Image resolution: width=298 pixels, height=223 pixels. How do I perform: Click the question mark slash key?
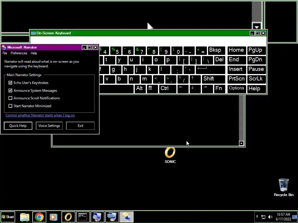click(183, 79)
